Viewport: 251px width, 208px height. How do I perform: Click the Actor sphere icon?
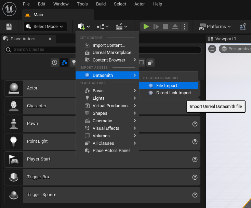point(14,88)
